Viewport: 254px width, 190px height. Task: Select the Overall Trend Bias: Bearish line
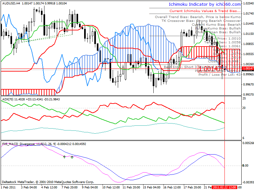coord(198,17)
